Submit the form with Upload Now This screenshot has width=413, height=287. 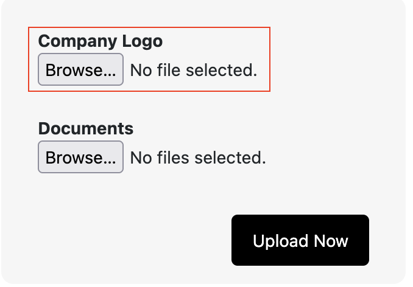pos(300,241)
